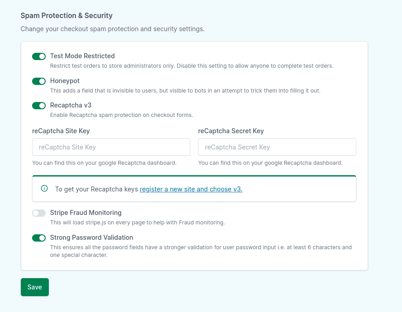Click the "Honeypot" label text
402x312 pixels.
(65, 81)
